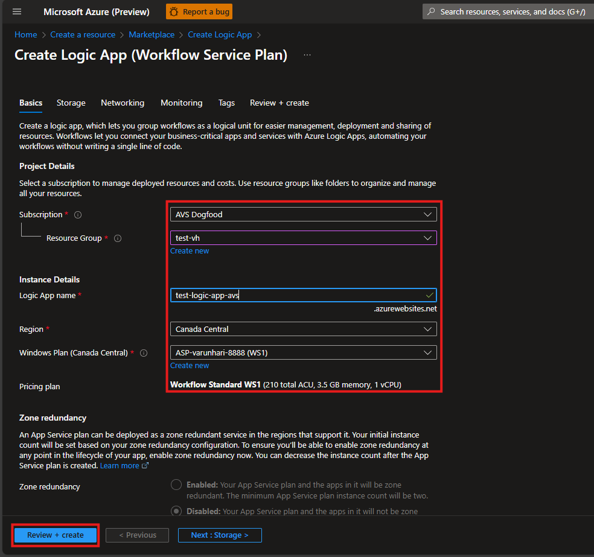The image size is (594, 557).
Task: Open the hamburger portal menu
Action: (16, 11)
